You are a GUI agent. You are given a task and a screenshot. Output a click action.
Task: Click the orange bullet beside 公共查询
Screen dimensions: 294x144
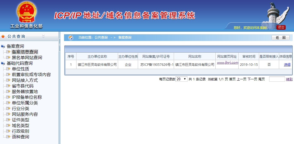click(3, 36)
